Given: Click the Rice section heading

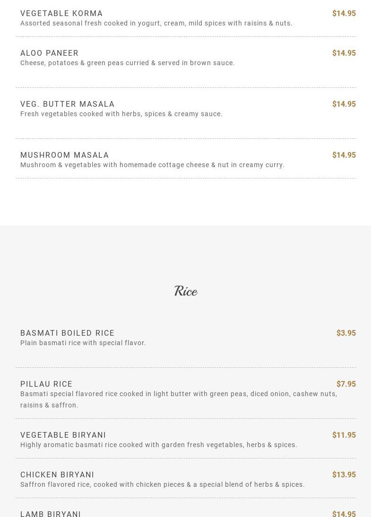Looking at the screenshot, I should point(185,291).
